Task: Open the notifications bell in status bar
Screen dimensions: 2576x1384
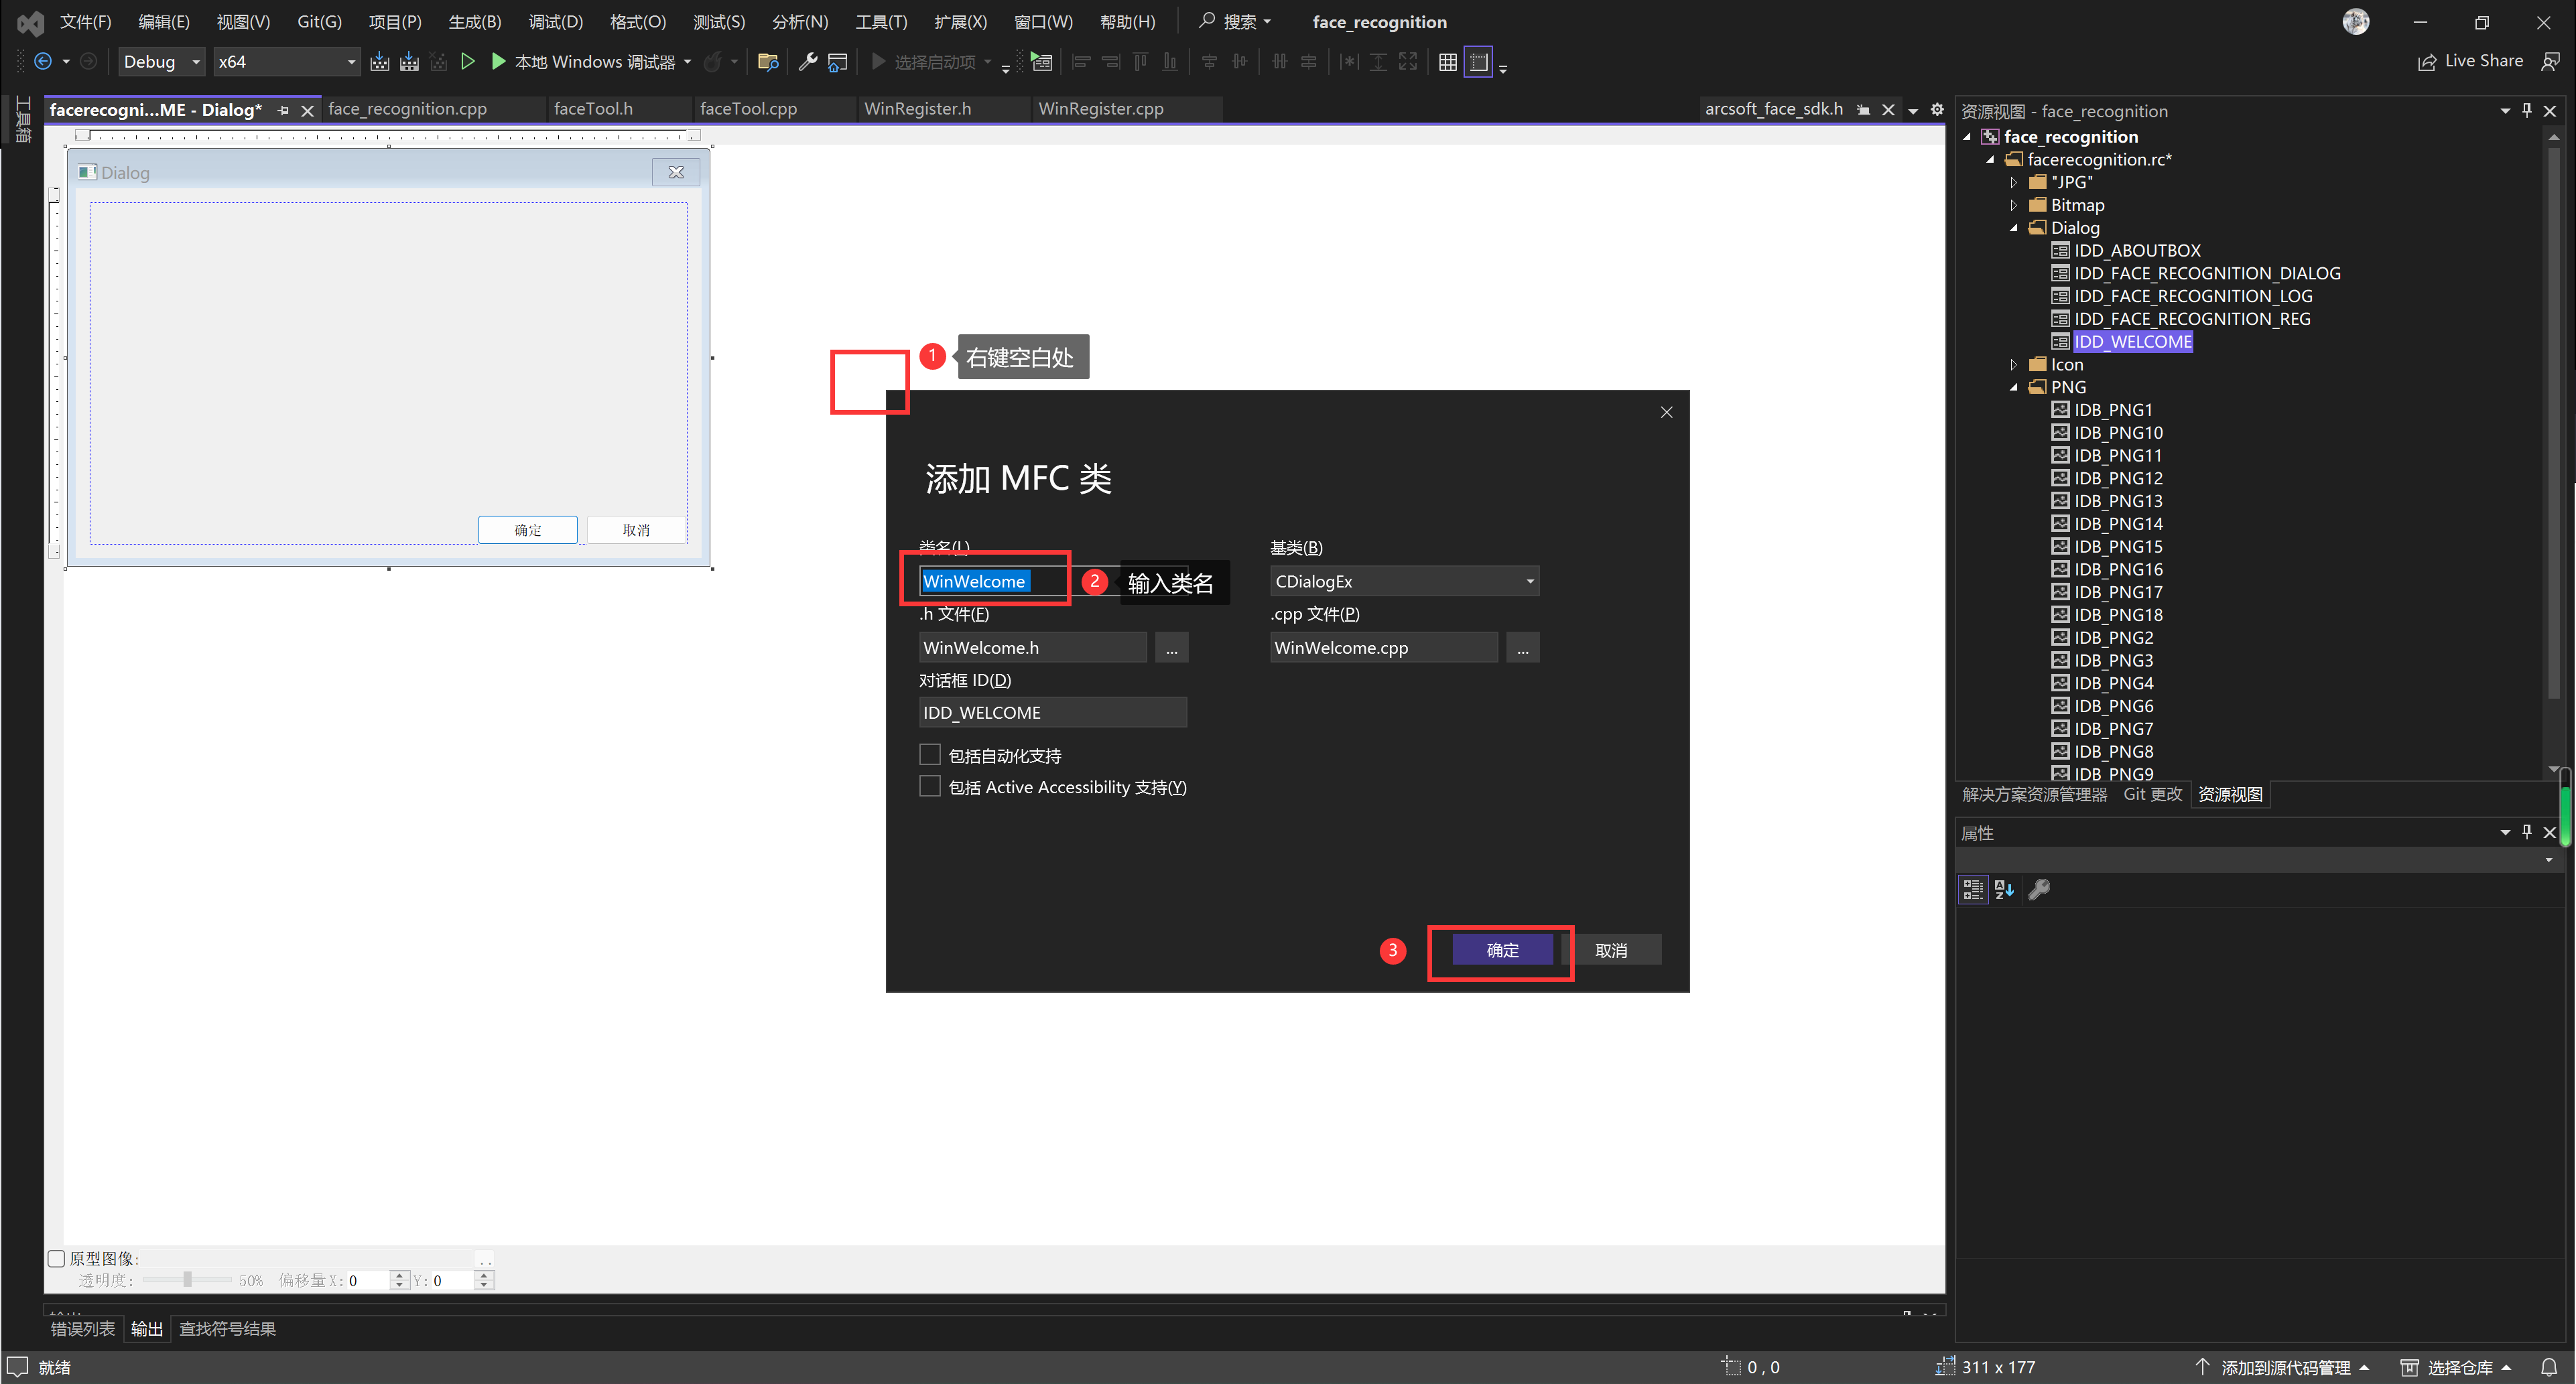Action: 2548,1367
